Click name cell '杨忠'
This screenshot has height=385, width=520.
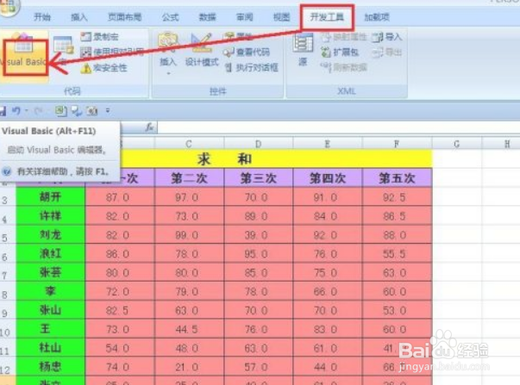(x=50, y=367)
